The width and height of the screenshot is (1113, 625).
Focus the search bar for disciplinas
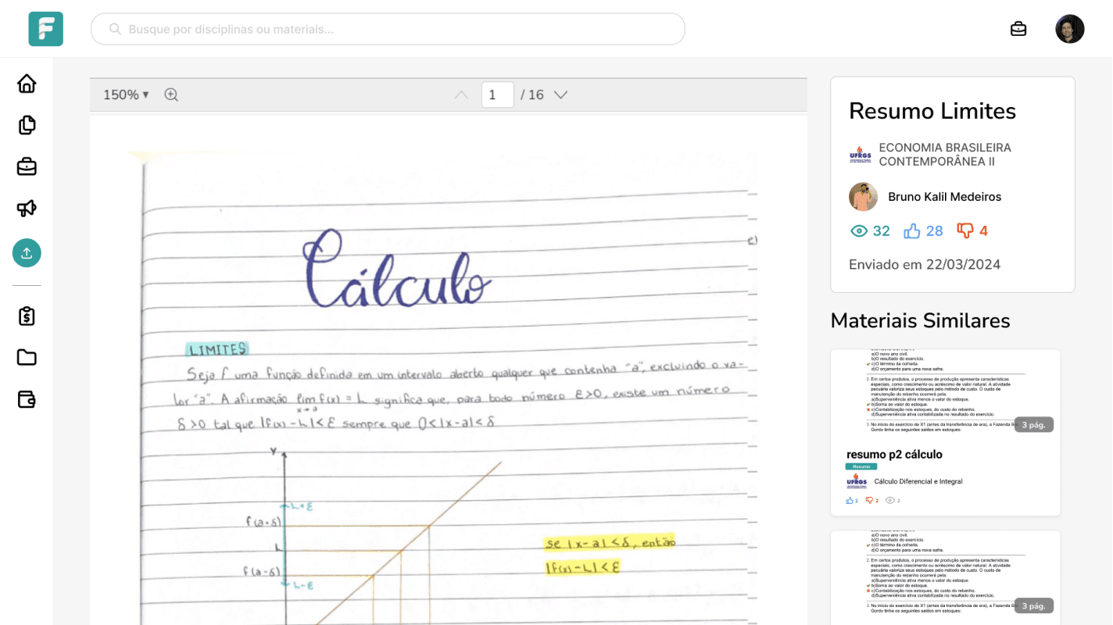click(388, 29)
